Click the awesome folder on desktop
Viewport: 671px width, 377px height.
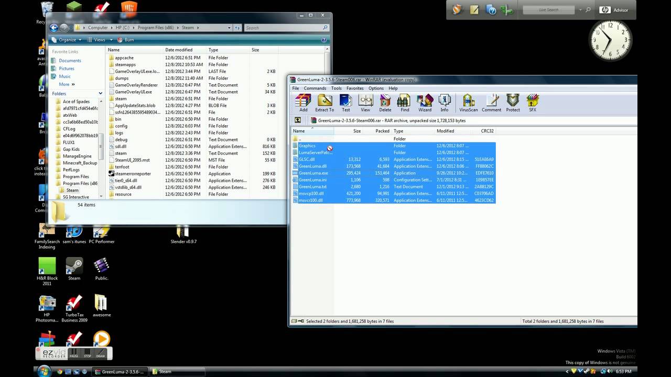[x=101, y=306]
